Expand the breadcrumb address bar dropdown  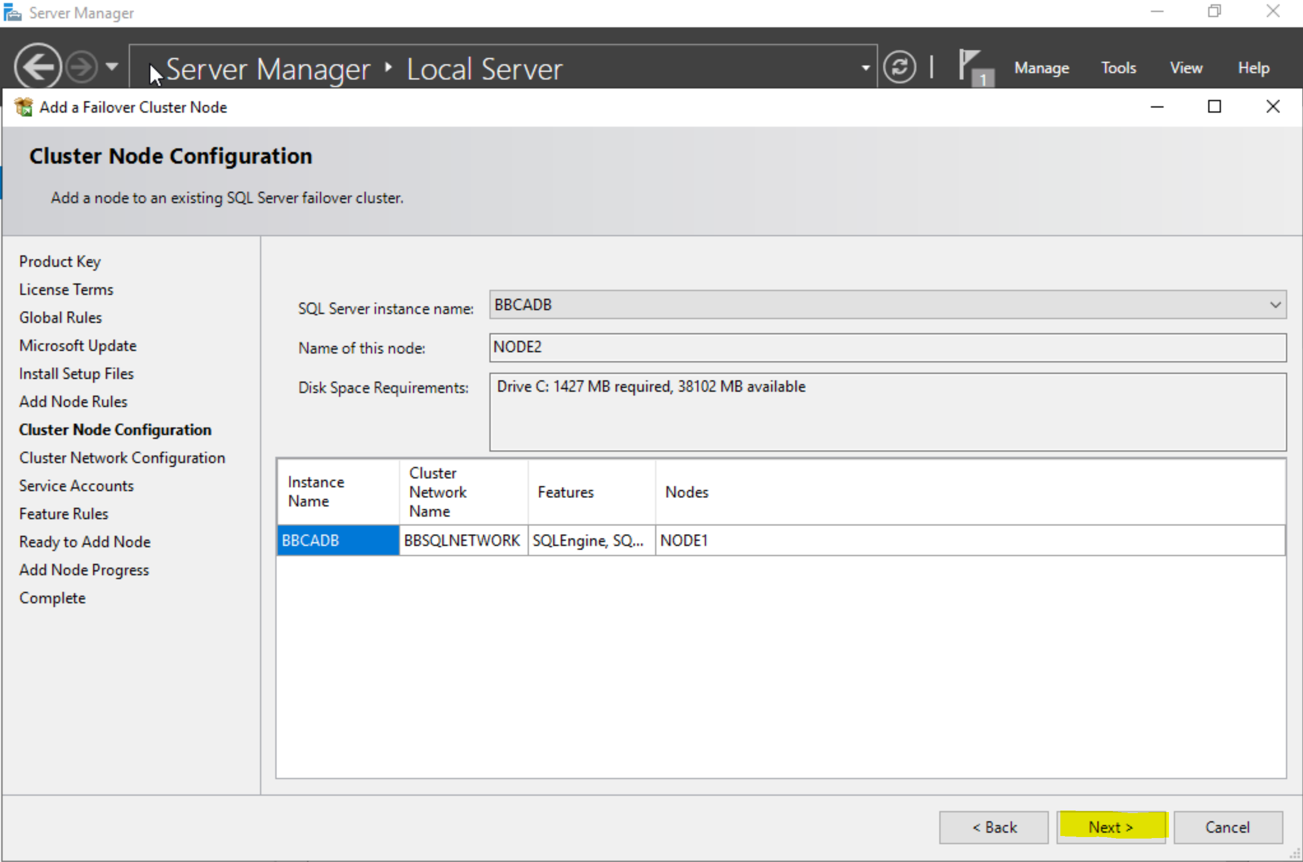tap(866, 68)
